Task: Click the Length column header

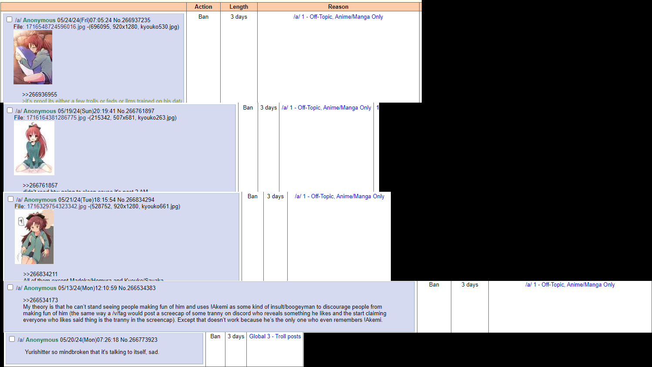Action: (x=239, y=7)
